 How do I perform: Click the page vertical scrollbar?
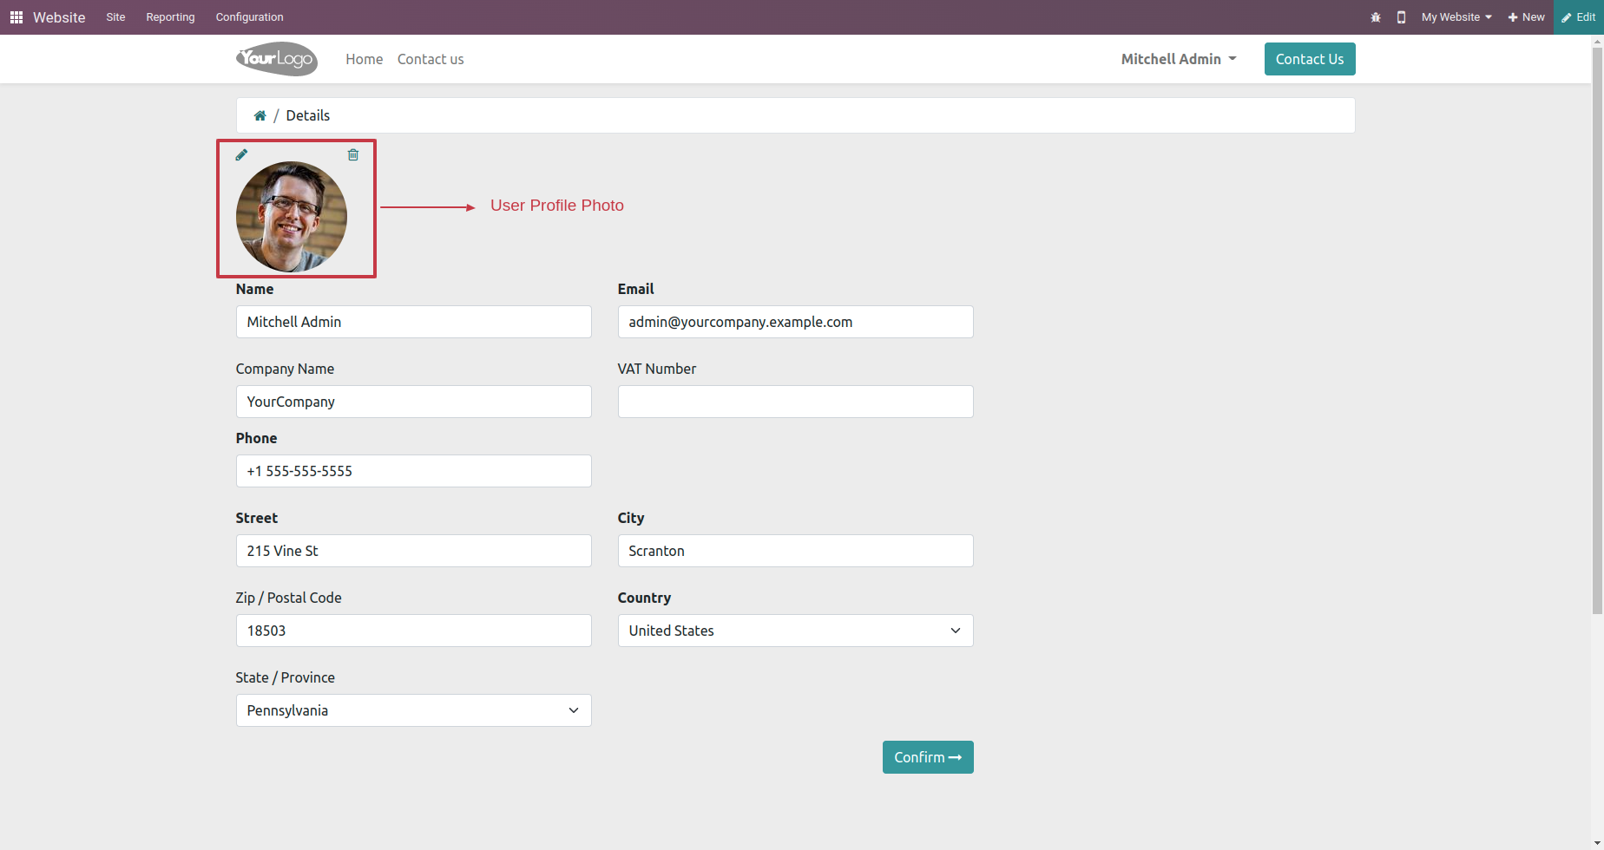click(1597, 330)
